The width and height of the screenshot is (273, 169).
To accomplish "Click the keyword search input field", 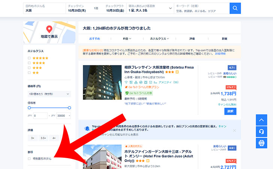I will click(x=202, y=8).
